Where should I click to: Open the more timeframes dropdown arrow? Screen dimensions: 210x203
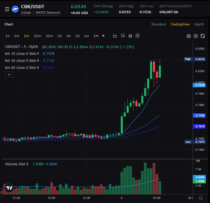[x=103, y=36]
